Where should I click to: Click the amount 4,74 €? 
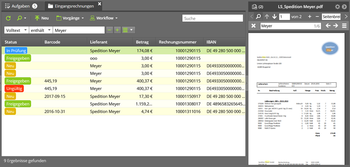(147, 111)
